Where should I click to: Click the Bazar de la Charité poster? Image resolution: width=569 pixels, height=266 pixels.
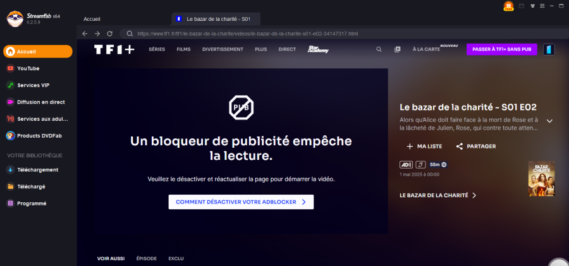click(541, 179)
